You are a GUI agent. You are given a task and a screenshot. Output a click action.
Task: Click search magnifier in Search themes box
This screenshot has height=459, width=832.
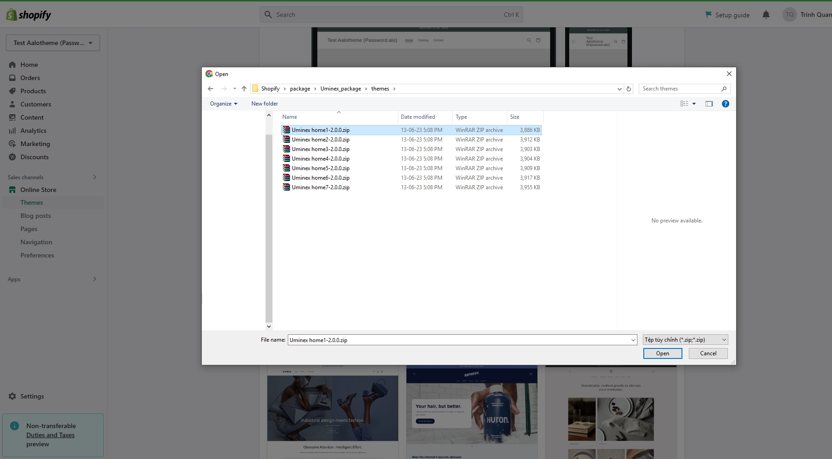(724, 89)
